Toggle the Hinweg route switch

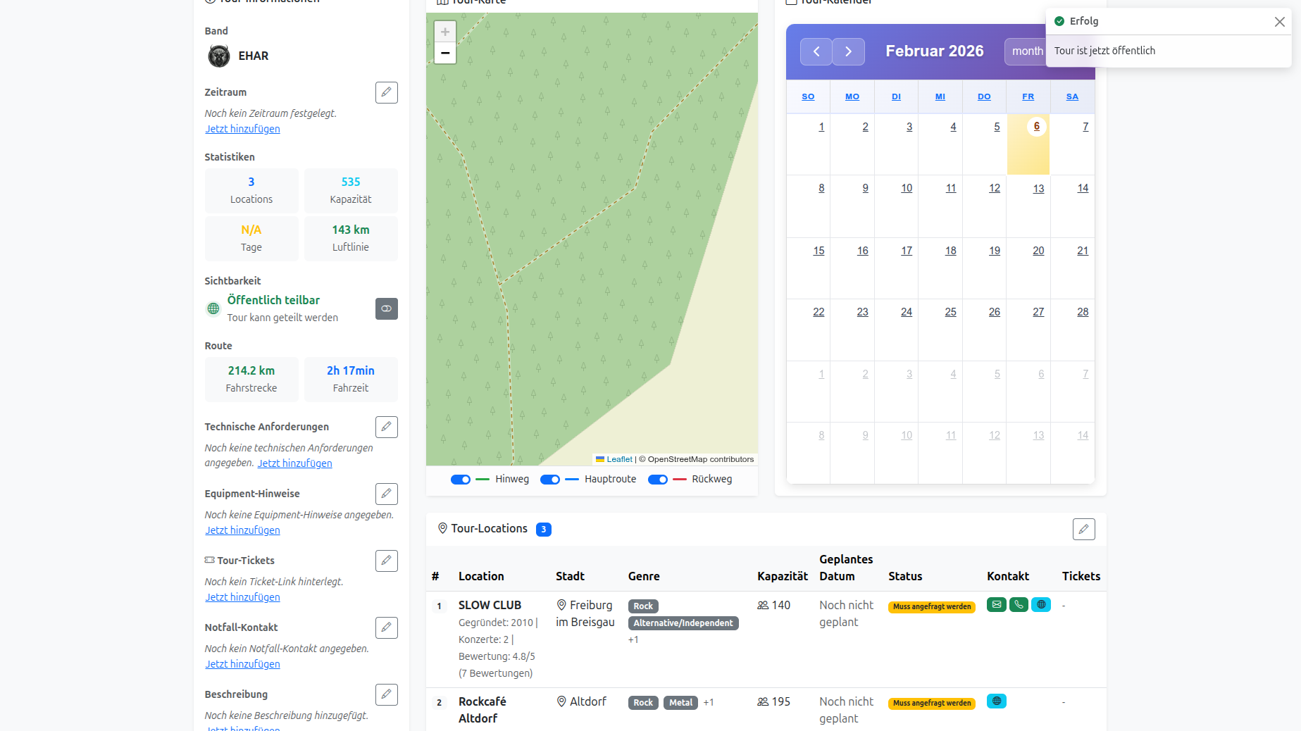461,480
